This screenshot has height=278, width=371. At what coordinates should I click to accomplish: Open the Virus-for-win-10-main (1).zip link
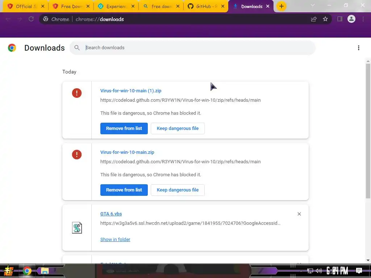click(x=131, y=91)
